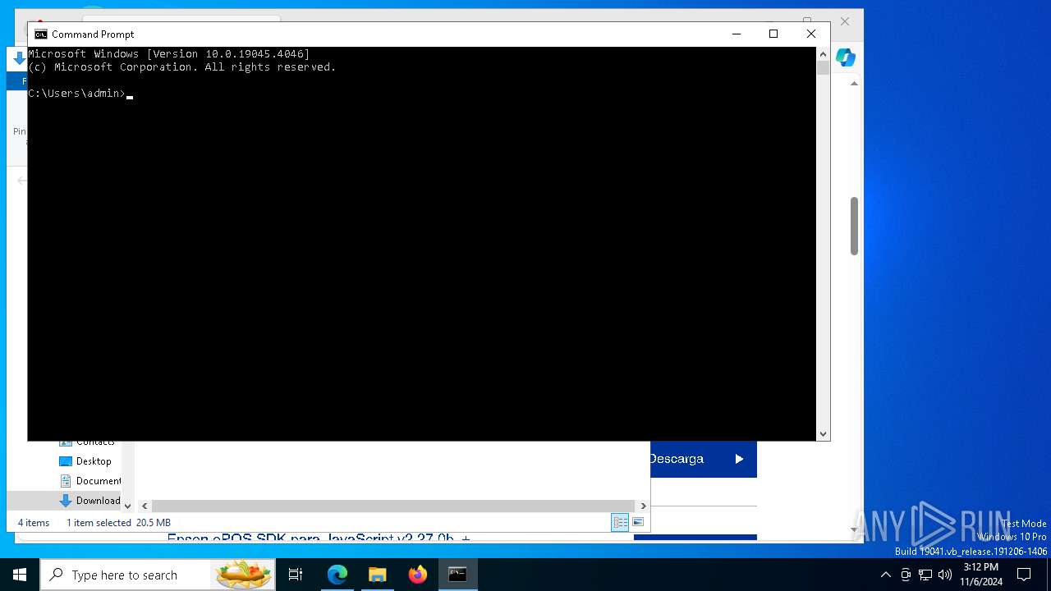Click '4 items' status bar text
1051x591 pixels.
34,523
